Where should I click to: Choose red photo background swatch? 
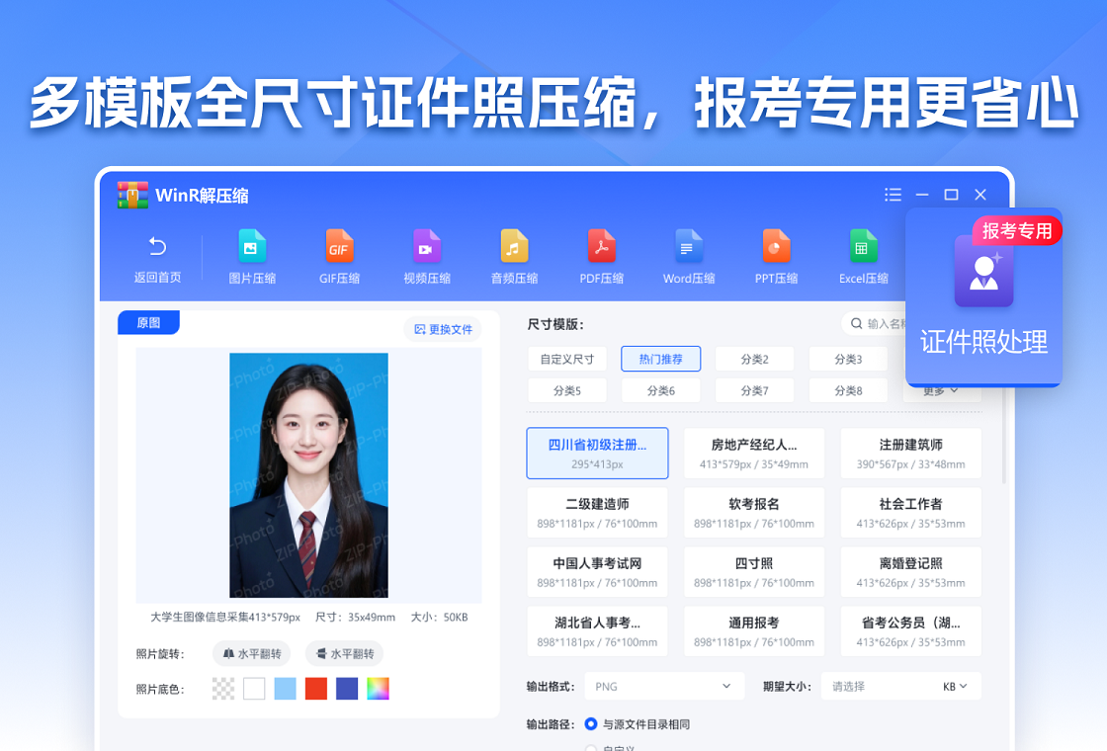[x=316, y=688]
